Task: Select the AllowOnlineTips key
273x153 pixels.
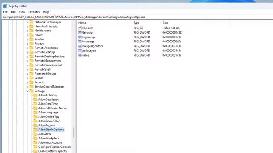Action: click(x=49, y=117)
